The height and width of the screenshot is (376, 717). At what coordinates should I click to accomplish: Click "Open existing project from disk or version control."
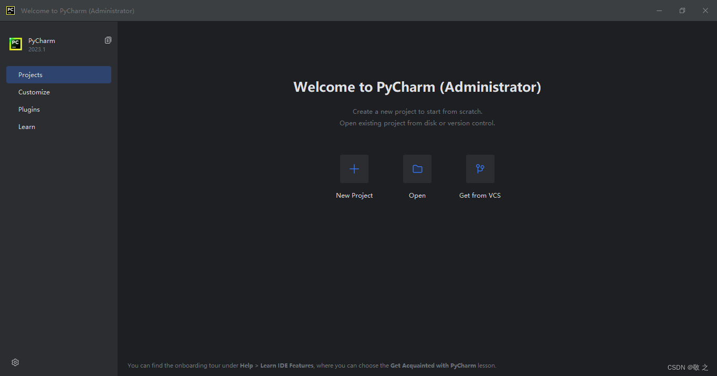pyautogui.click(x=417, y=123)
